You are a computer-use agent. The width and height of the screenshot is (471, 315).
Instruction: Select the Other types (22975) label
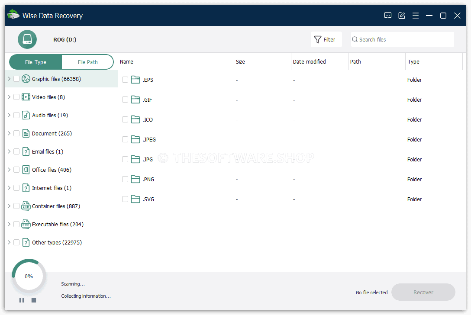click(x=57, y=242)
